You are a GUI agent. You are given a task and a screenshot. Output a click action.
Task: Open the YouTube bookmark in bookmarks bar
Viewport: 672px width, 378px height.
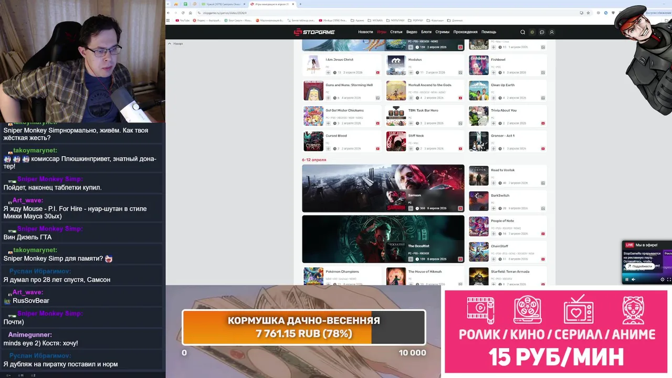[182, 20]
